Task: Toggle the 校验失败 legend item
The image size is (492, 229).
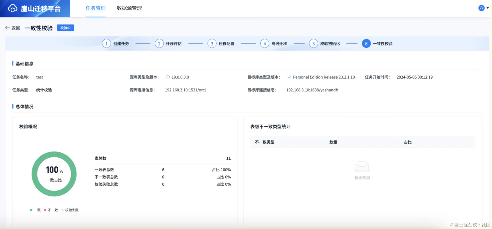Action: [70, 210]
